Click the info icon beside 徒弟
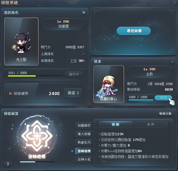This screenshot has height=171, width=178. 172,62
